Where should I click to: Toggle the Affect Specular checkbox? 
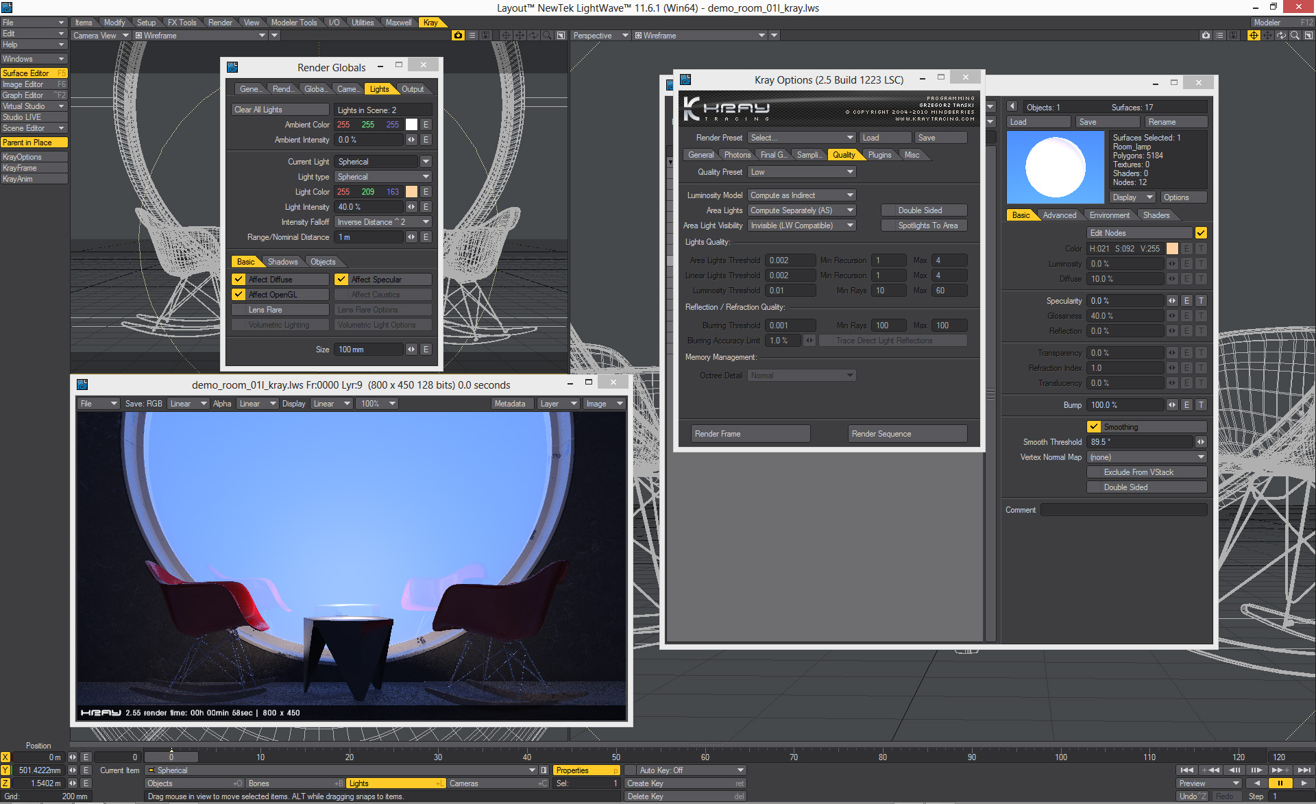click(x=341, y=280)
